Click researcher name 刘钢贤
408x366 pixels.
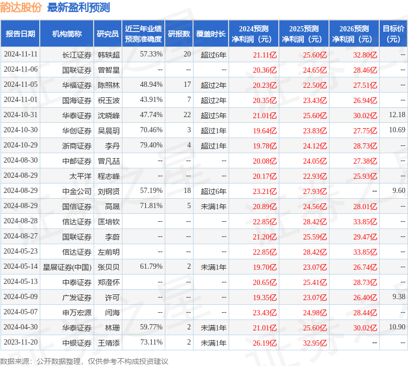click(x=109, y=191)
